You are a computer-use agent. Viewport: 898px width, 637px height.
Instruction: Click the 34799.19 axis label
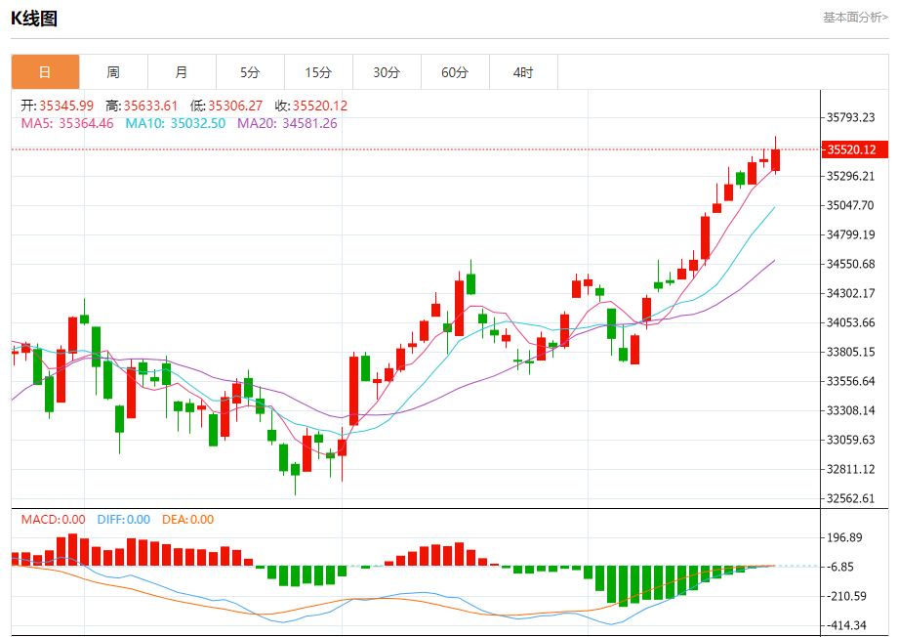pos(850,234)
